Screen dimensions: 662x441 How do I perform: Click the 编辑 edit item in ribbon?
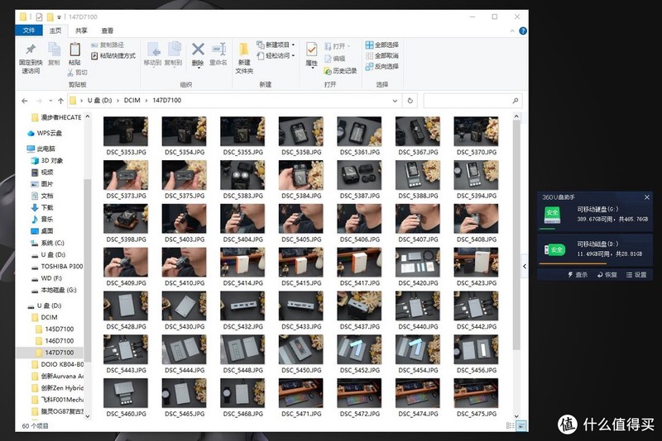(335, 59)
